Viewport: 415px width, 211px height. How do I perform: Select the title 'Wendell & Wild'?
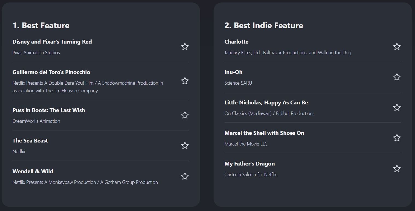point(33,171)
